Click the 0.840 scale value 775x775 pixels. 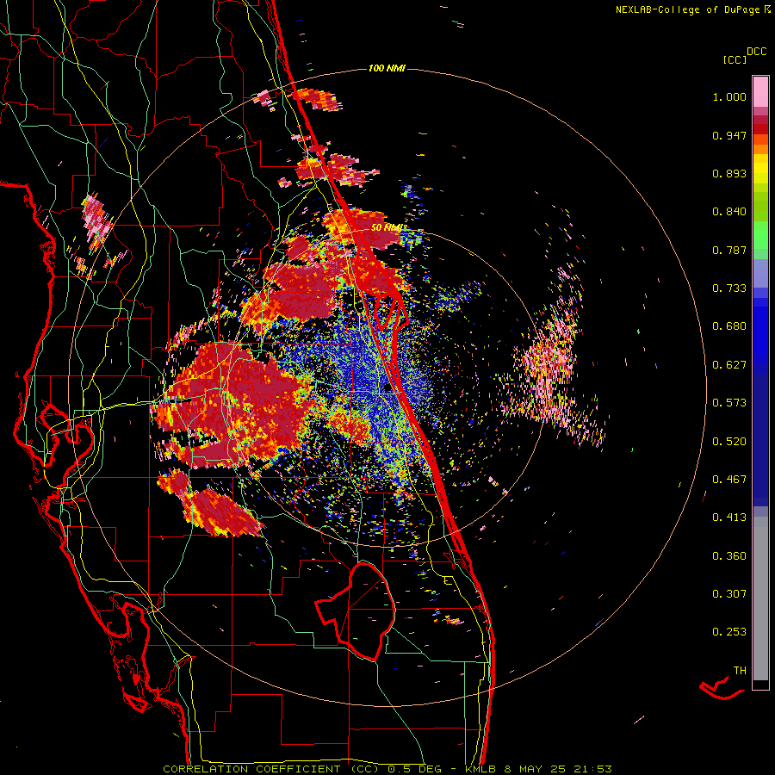point(729,212)
